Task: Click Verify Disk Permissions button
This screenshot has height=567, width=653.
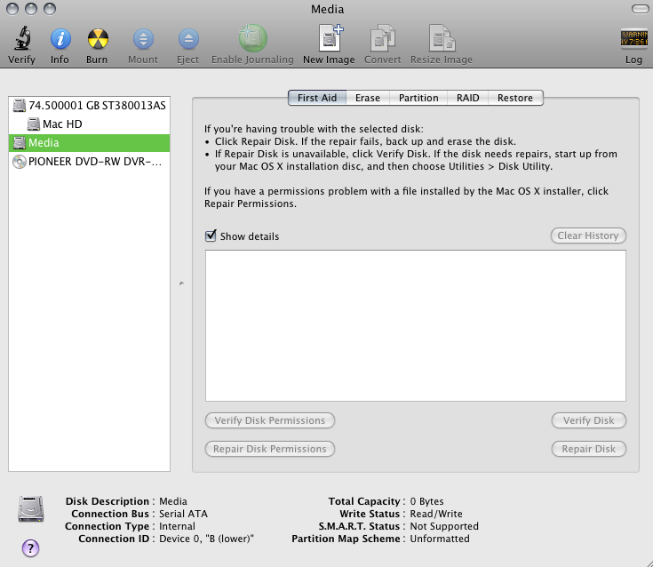Action: click(x=270, y=420)
